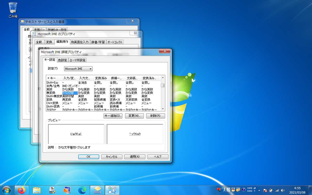Open the IME pad tool icon
The width and height of the screenshot is (312, 195).
point(233,190)
